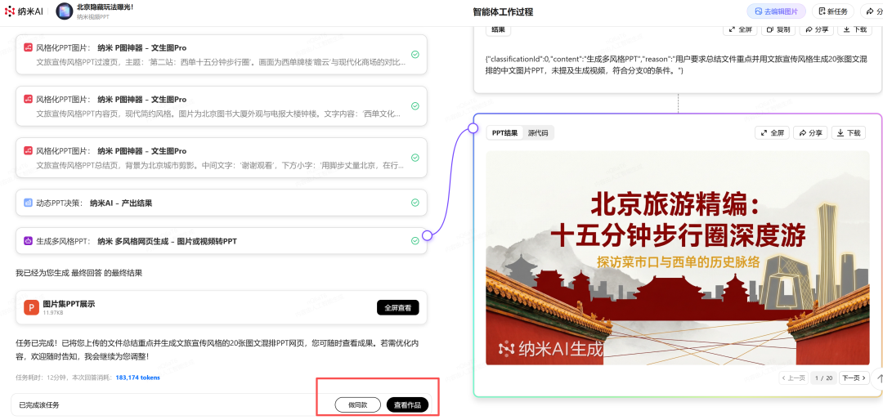Go to 下一页 of the slides
The image size is (883, 420).
(854, 378)
